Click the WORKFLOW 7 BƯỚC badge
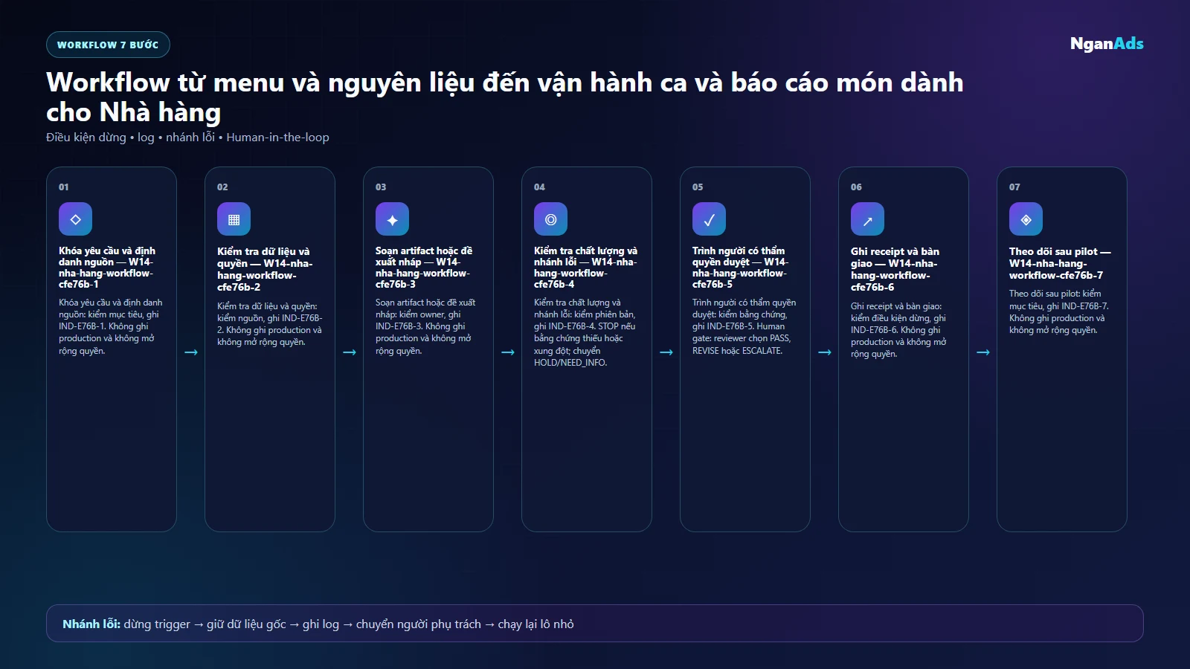The image size is (1190, 669). point(108,45)
